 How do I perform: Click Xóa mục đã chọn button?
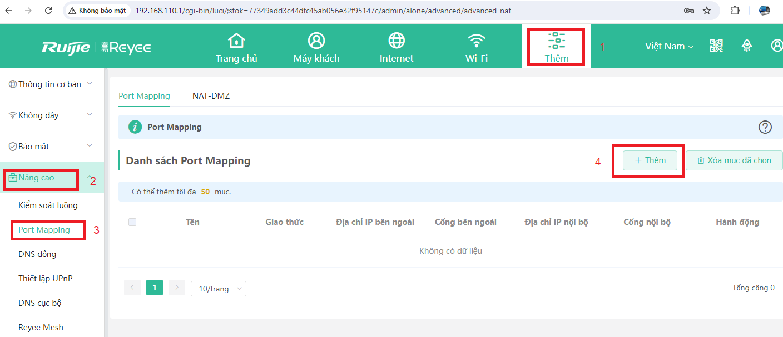point(734,160)
